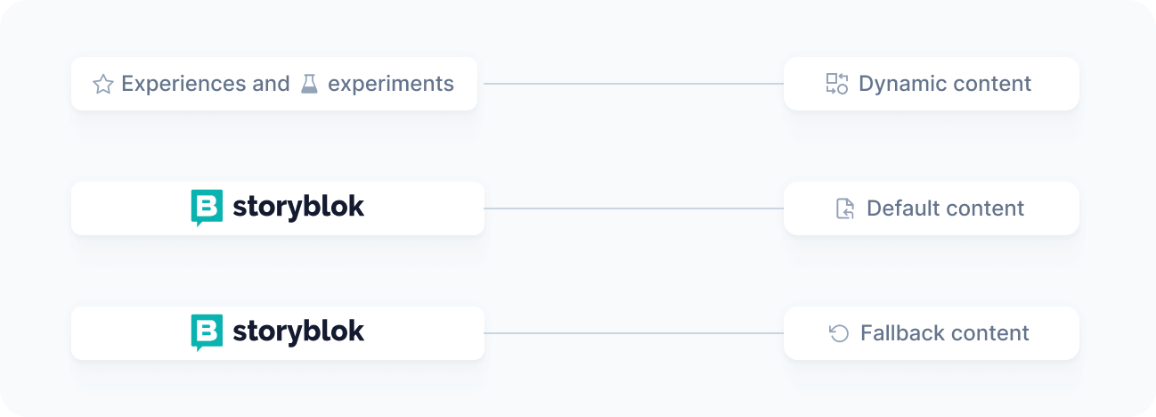Click the flask icon before experiments
This screenshot has width=1156, height=417.
coord(309,84)
